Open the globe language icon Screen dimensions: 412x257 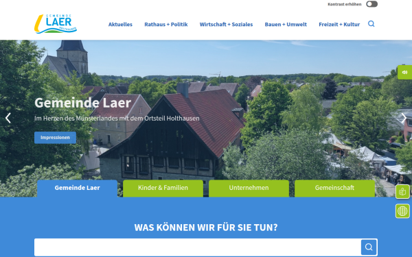(402, 211)
